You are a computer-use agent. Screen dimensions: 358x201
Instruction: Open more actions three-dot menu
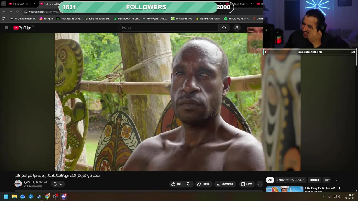coord(260,184)
